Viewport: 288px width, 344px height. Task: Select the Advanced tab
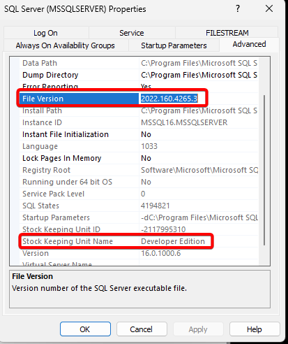point(249,44)
